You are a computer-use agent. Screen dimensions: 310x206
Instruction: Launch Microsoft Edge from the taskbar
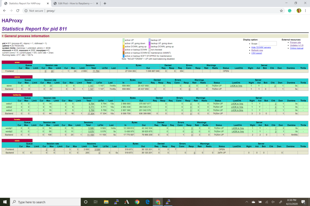pyautogui.click(x=147, y=202)
